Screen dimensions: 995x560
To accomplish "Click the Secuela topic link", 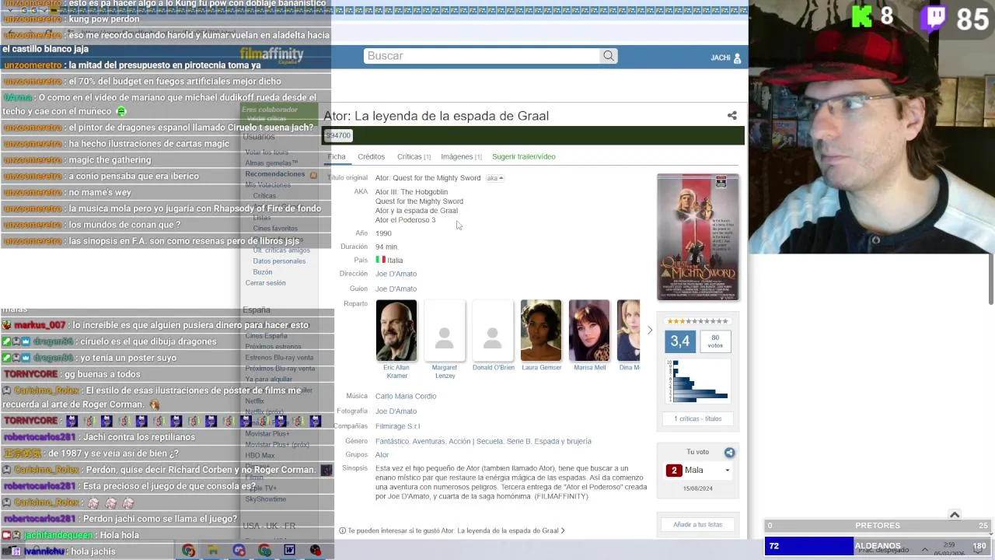I will 490,442.
